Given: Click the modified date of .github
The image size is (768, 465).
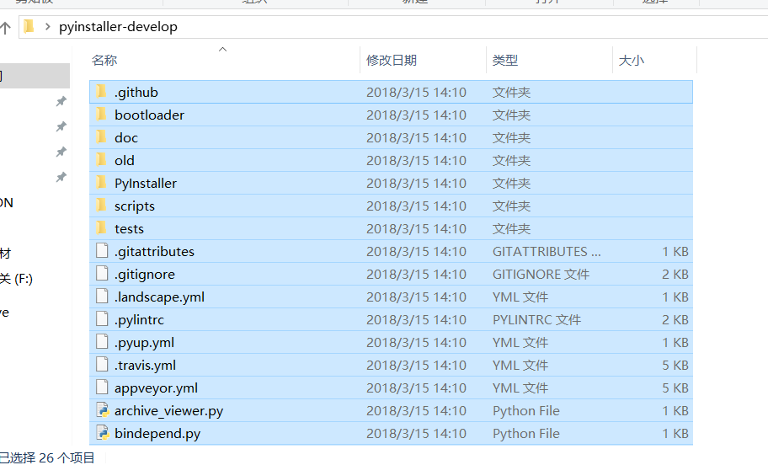Looking at the screenshot, I should [416, 92].
